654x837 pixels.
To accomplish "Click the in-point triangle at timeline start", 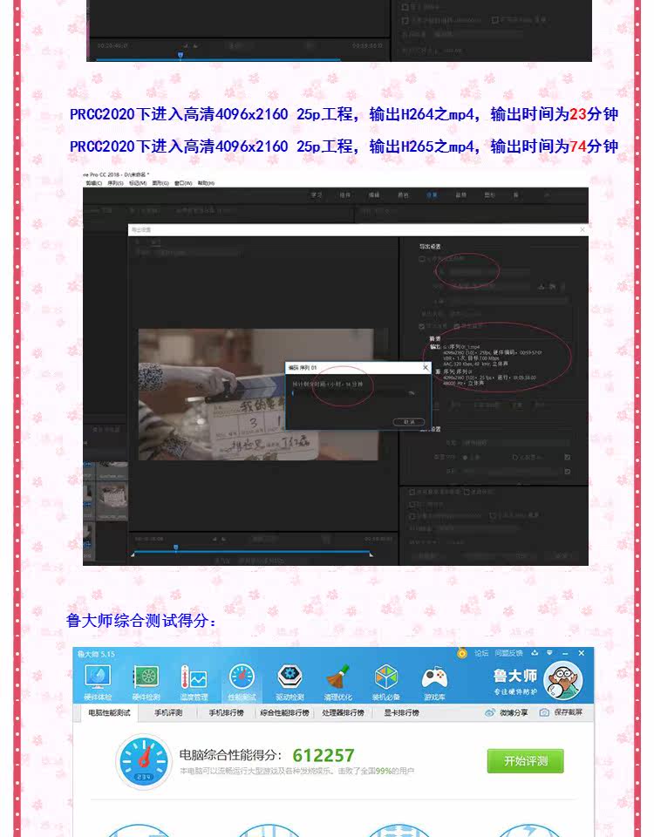I will tap(133, 555).
